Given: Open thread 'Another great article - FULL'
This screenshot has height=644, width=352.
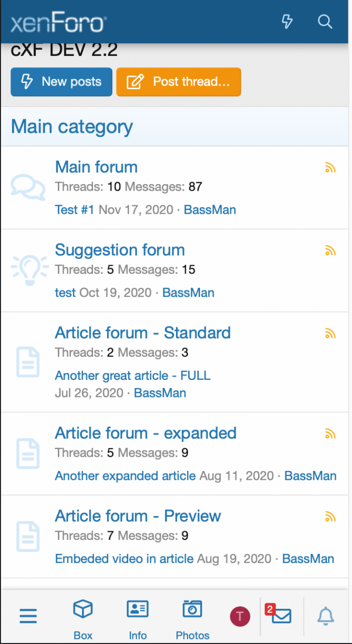Looking at the screenshot, I should pyautogui.click(x=133, y=375).
